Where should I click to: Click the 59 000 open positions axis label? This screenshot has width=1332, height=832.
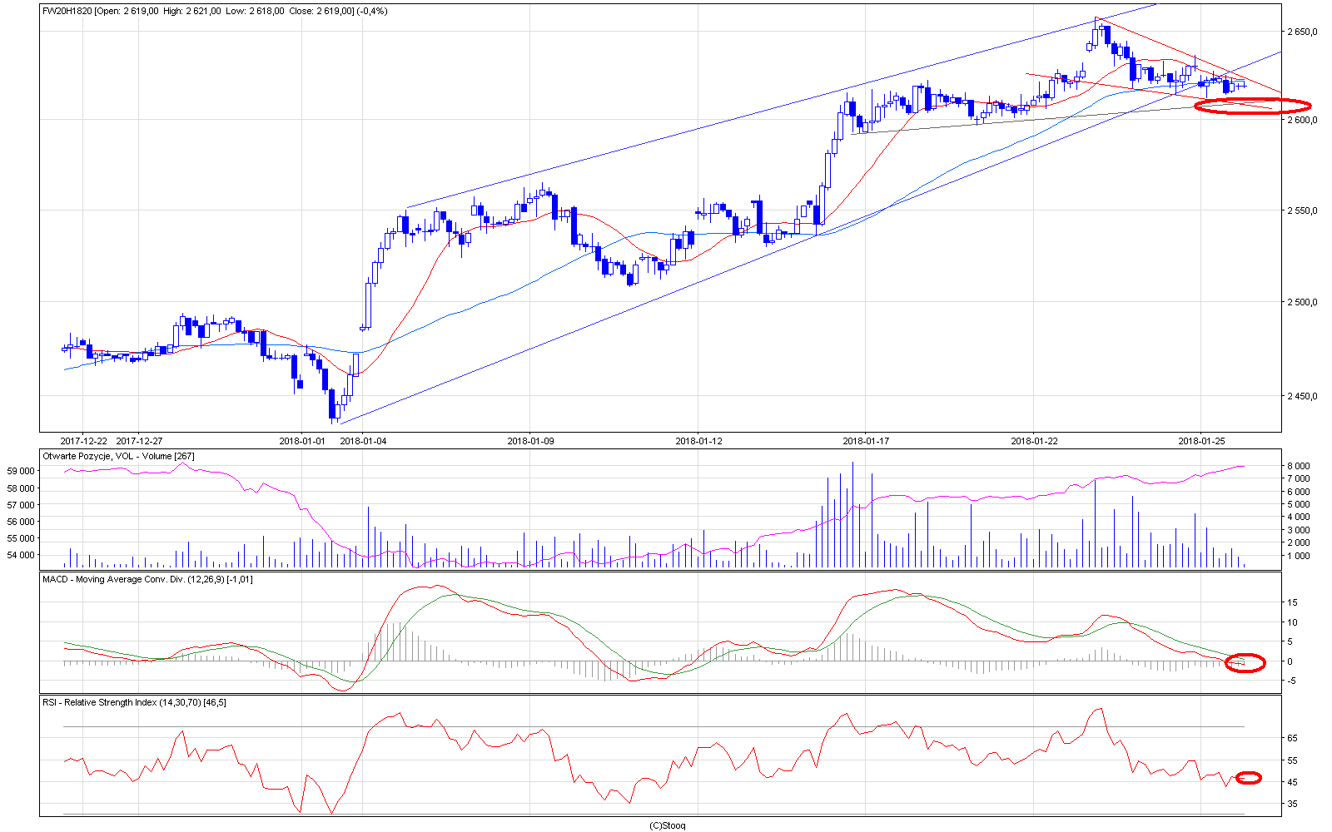point(21,471)
